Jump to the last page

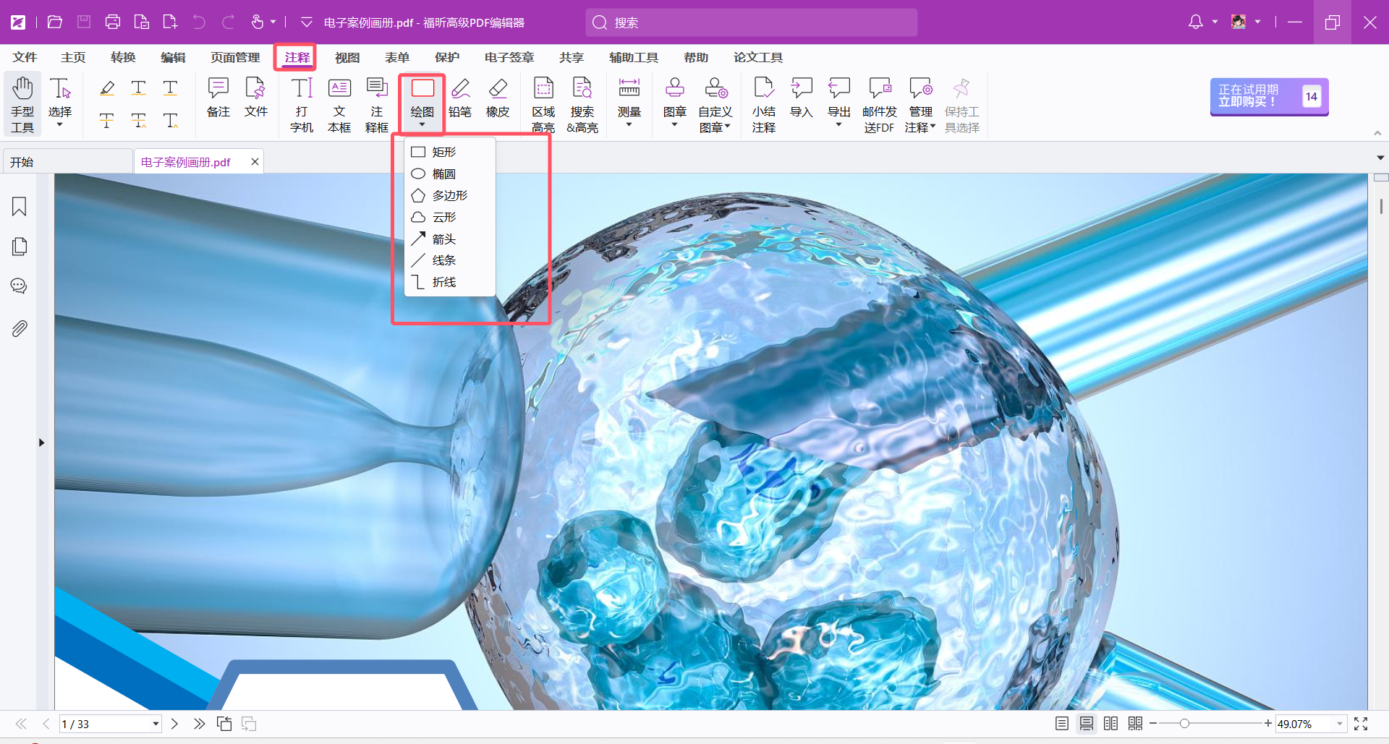tap(199, 724)
